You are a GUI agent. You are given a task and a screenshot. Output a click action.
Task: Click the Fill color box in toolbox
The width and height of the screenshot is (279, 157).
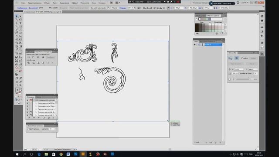click(x=17, y=90)
